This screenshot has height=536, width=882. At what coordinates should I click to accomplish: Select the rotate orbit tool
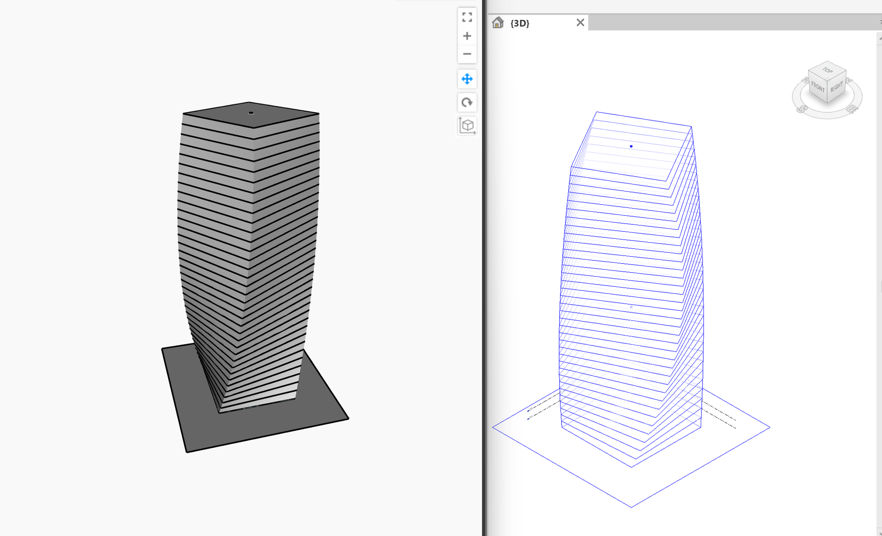point(467,102)
